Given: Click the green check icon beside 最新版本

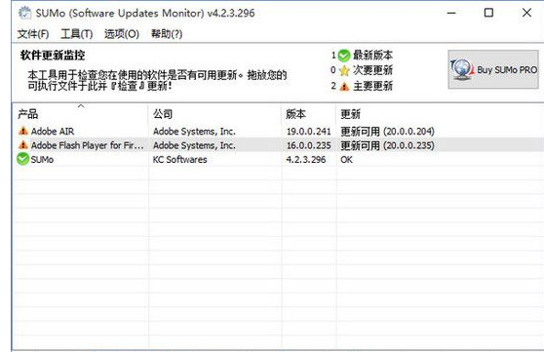Looking at the screenshot, I should pos(344,56).
